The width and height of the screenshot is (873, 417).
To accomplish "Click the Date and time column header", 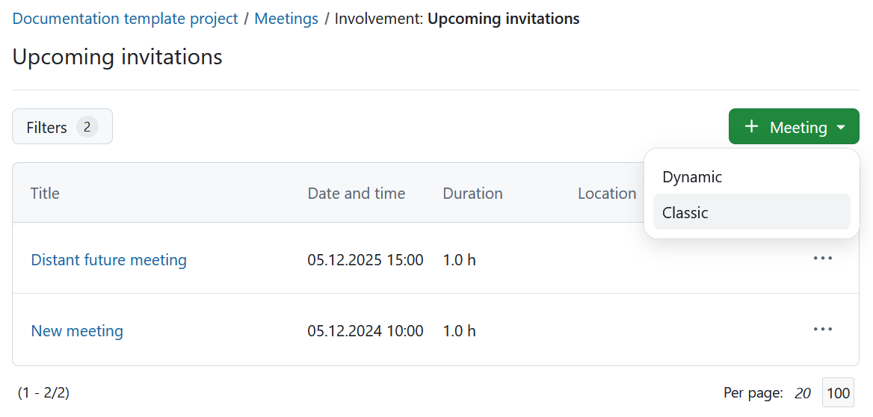I will click(x=357, y=194).
